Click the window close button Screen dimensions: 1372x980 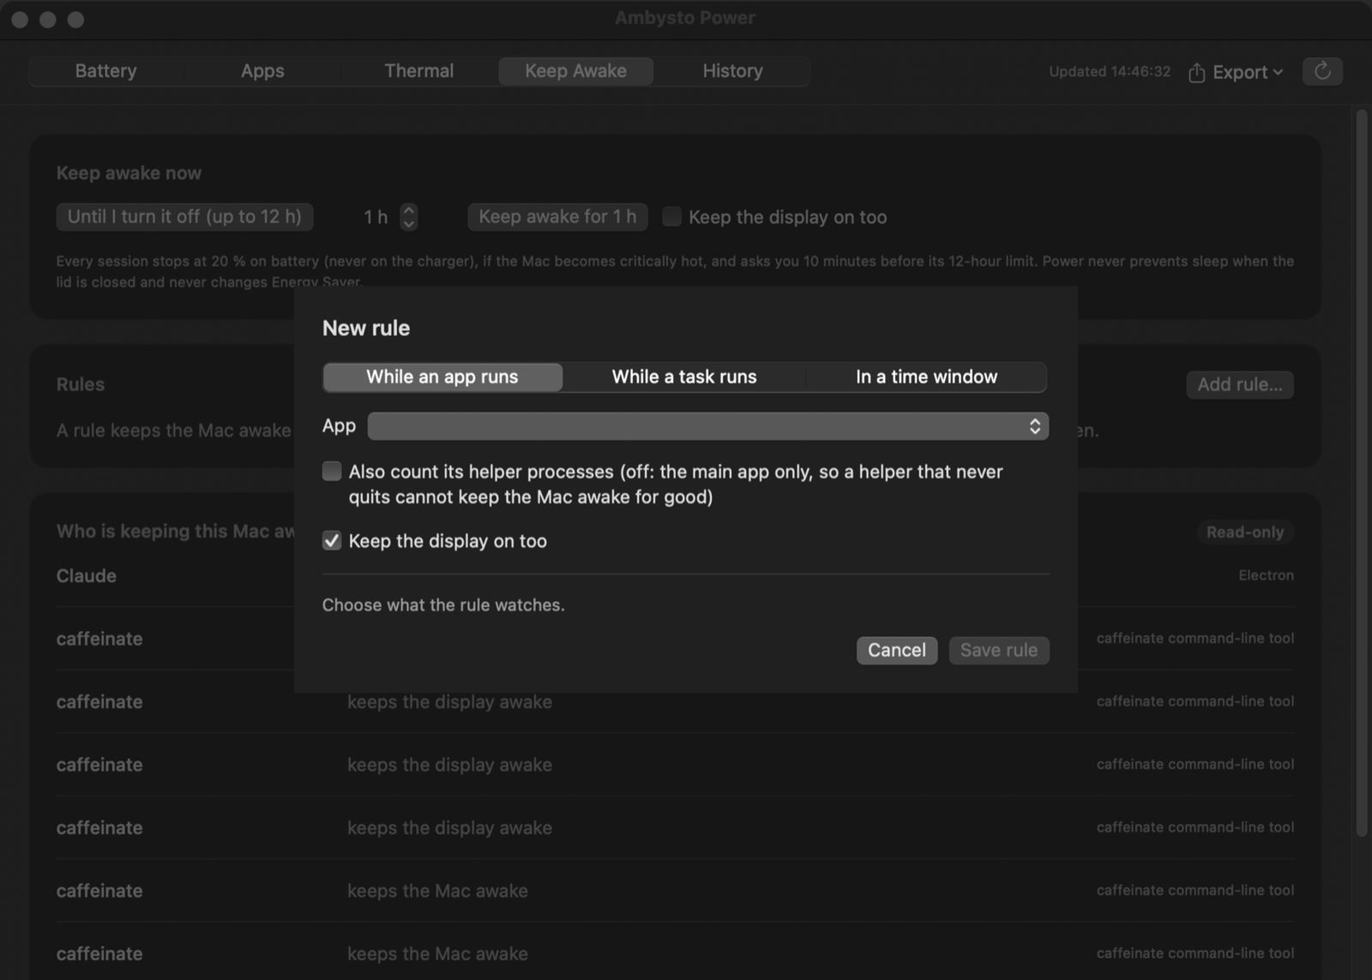tap(20, 19)
